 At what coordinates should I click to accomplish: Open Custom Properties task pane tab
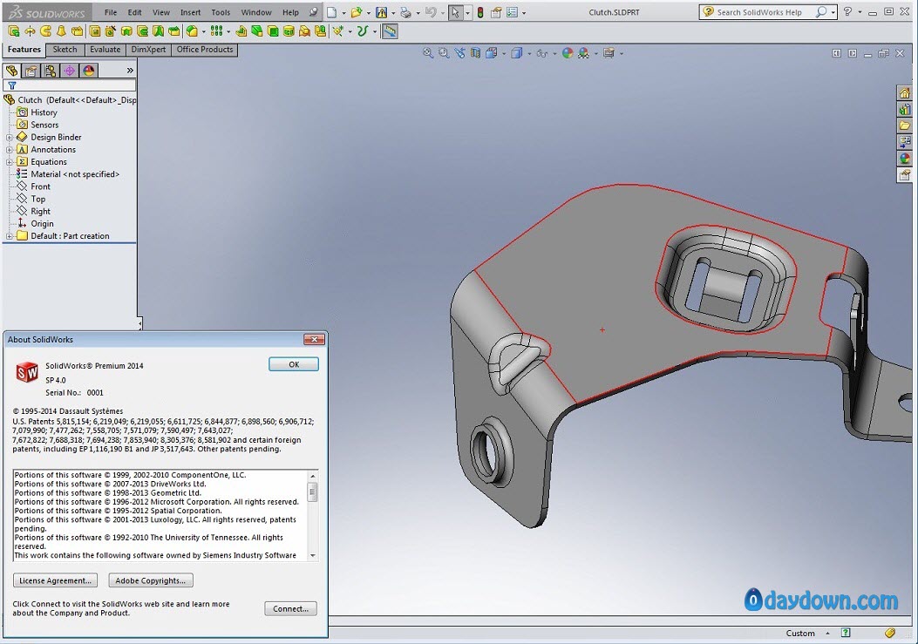pyautogui.click(x=905, y=174)
